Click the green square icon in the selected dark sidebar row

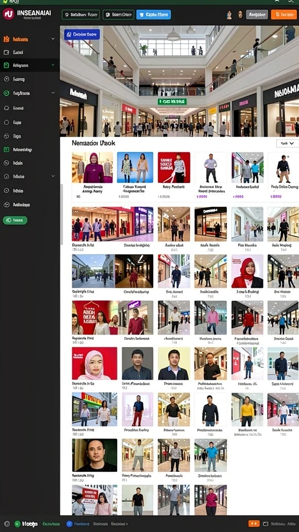6,65
